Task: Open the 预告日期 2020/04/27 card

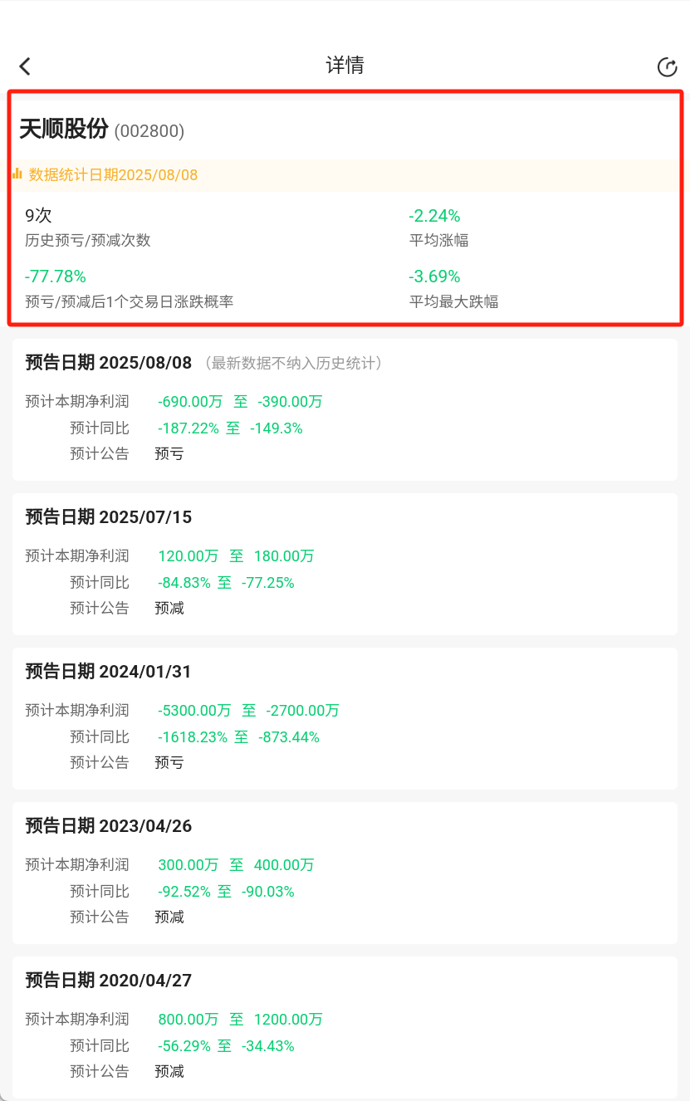Action: click(x=345, y=1027)
